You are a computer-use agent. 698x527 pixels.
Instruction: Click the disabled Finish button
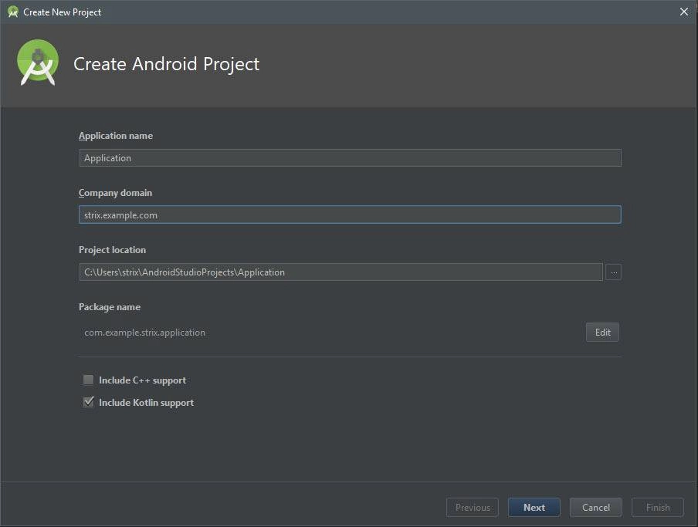point(658,508)
